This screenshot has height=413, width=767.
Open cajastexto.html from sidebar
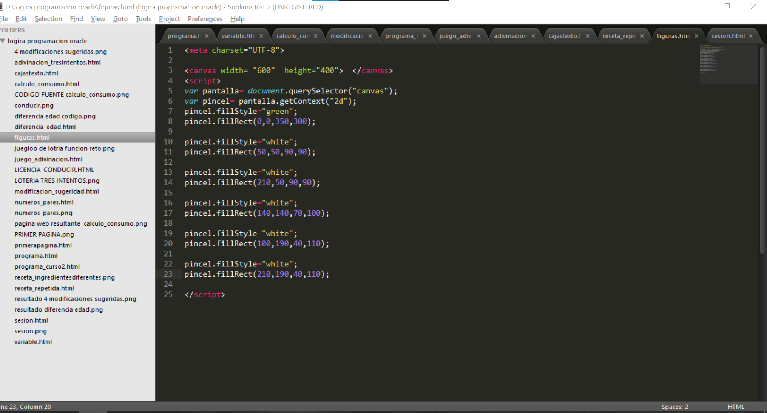coord(36,73)
